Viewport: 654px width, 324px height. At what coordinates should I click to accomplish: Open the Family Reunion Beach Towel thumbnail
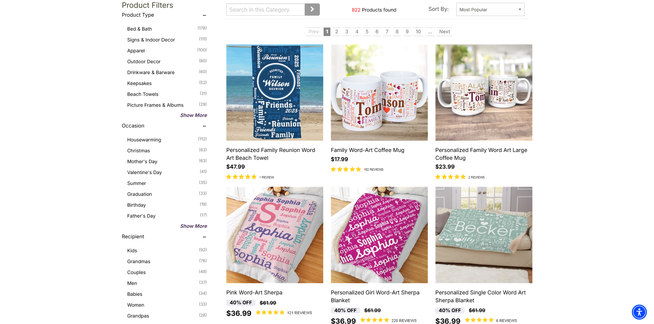tap(275, 92)
